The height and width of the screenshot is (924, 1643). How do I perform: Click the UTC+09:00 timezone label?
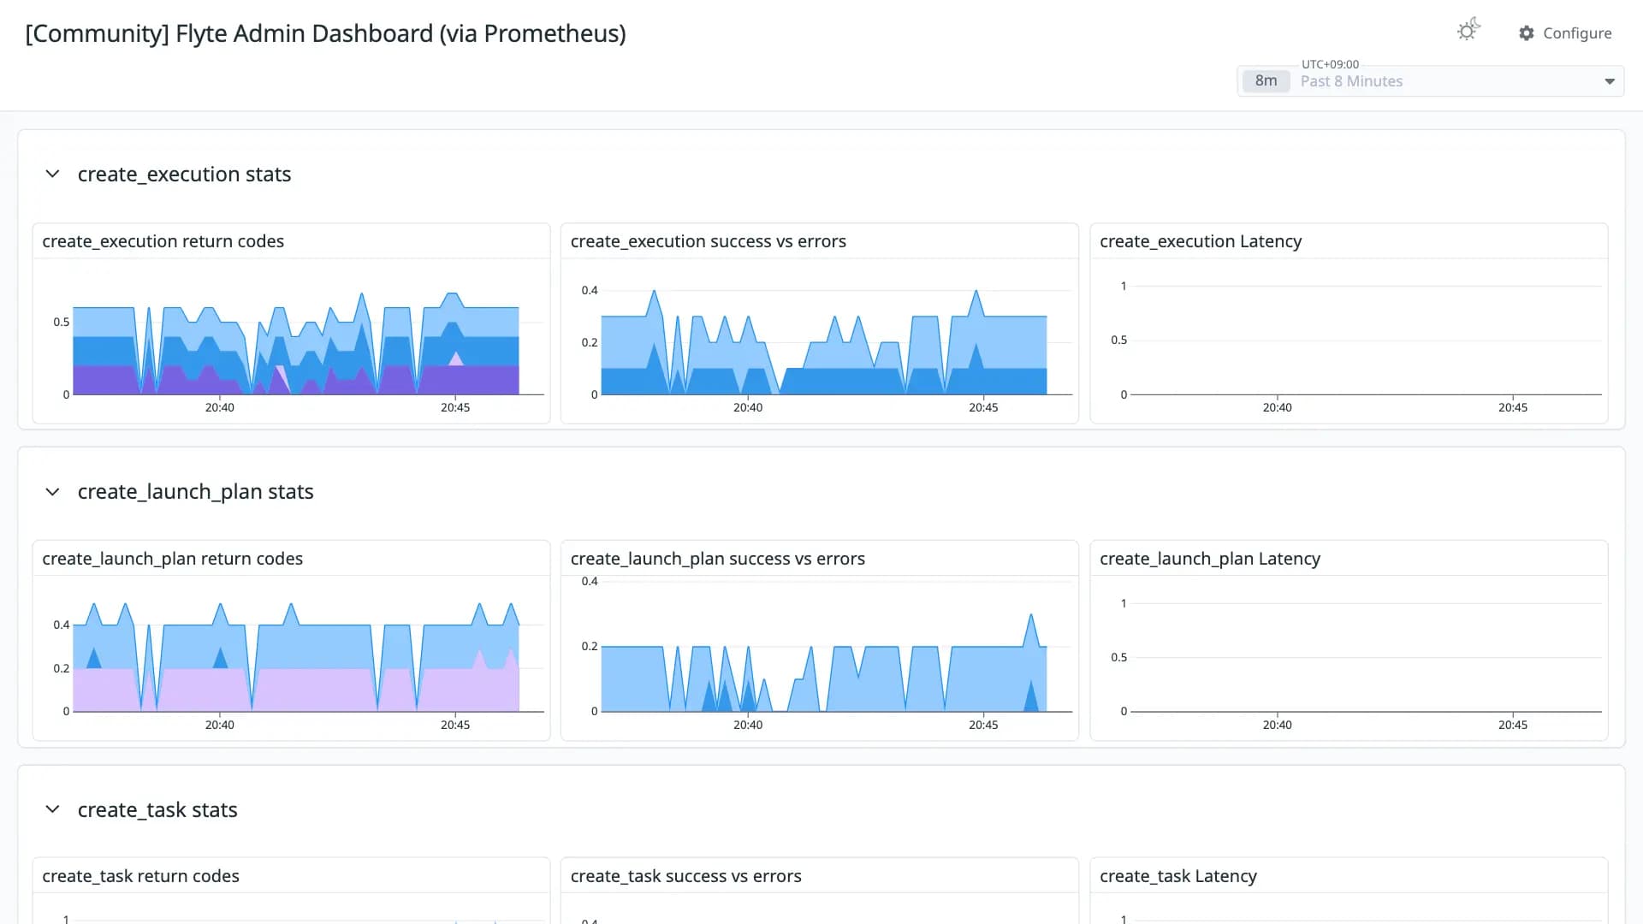click(1330, 64)
